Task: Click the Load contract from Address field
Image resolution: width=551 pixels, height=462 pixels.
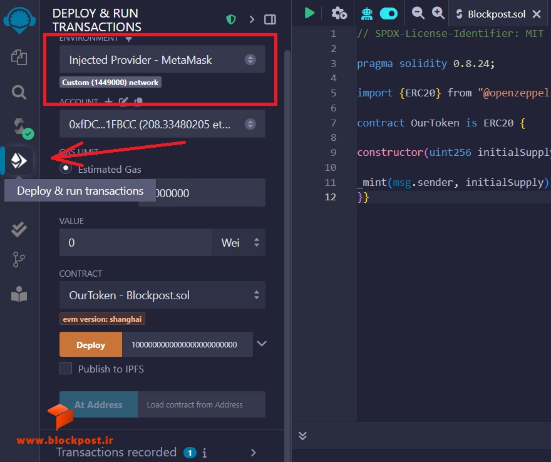Action: (x=202, y=404)
